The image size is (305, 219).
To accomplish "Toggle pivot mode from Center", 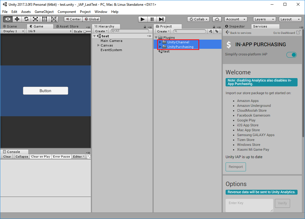I will tap(73, 19).
